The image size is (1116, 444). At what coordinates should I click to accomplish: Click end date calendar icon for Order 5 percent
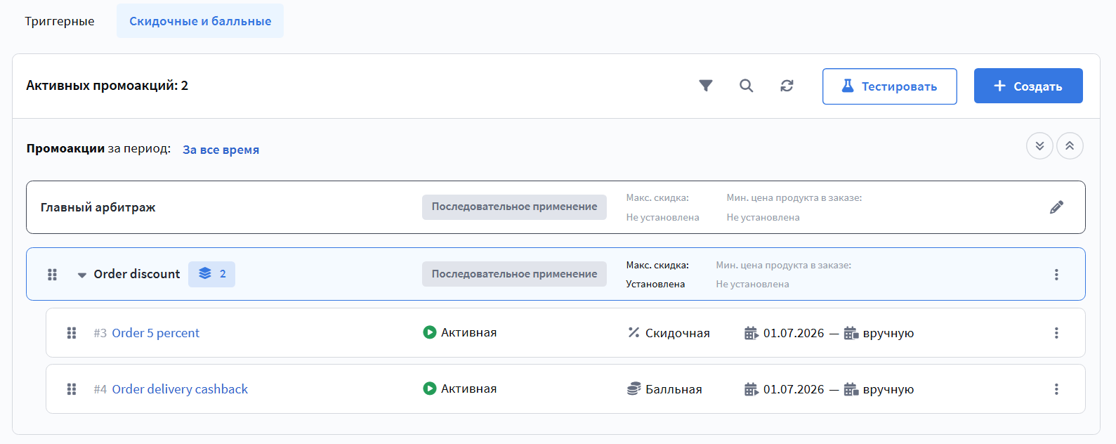tap(851, 333)
